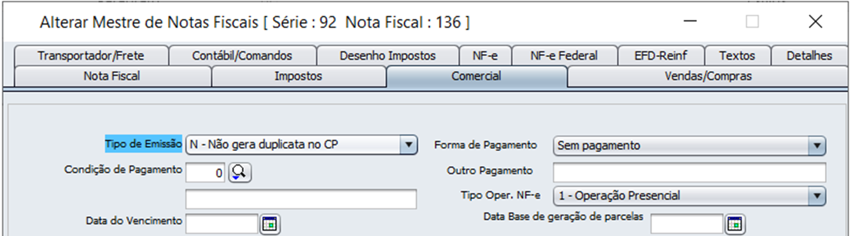Go to the Desenho Impostos tab
Screen dimensions: 851x236
[x=388, y=56]
